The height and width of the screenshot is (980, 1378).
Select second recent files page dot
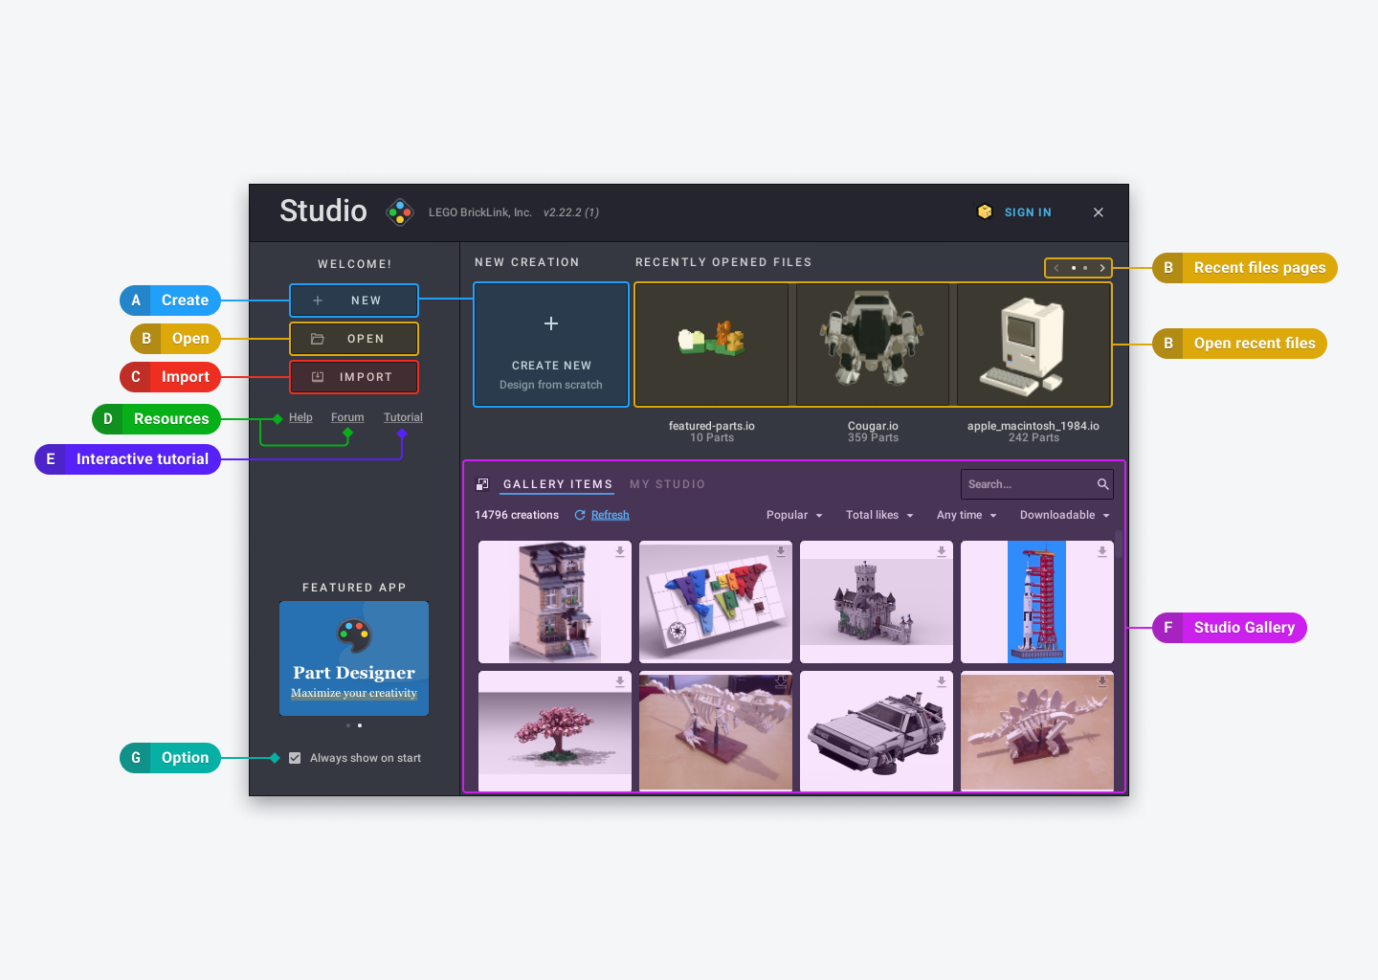[1085, 268]
